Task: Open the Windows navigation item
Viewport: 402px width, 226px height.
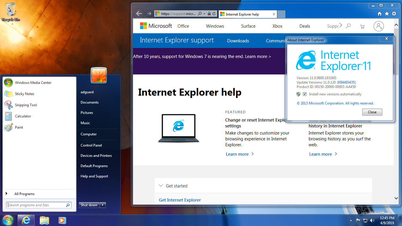Action: pyautogui.click(x=215, y=26)
